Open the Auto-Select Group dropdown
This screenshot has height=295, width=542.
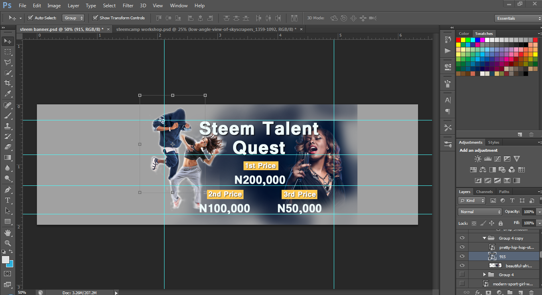click(74, 18)
